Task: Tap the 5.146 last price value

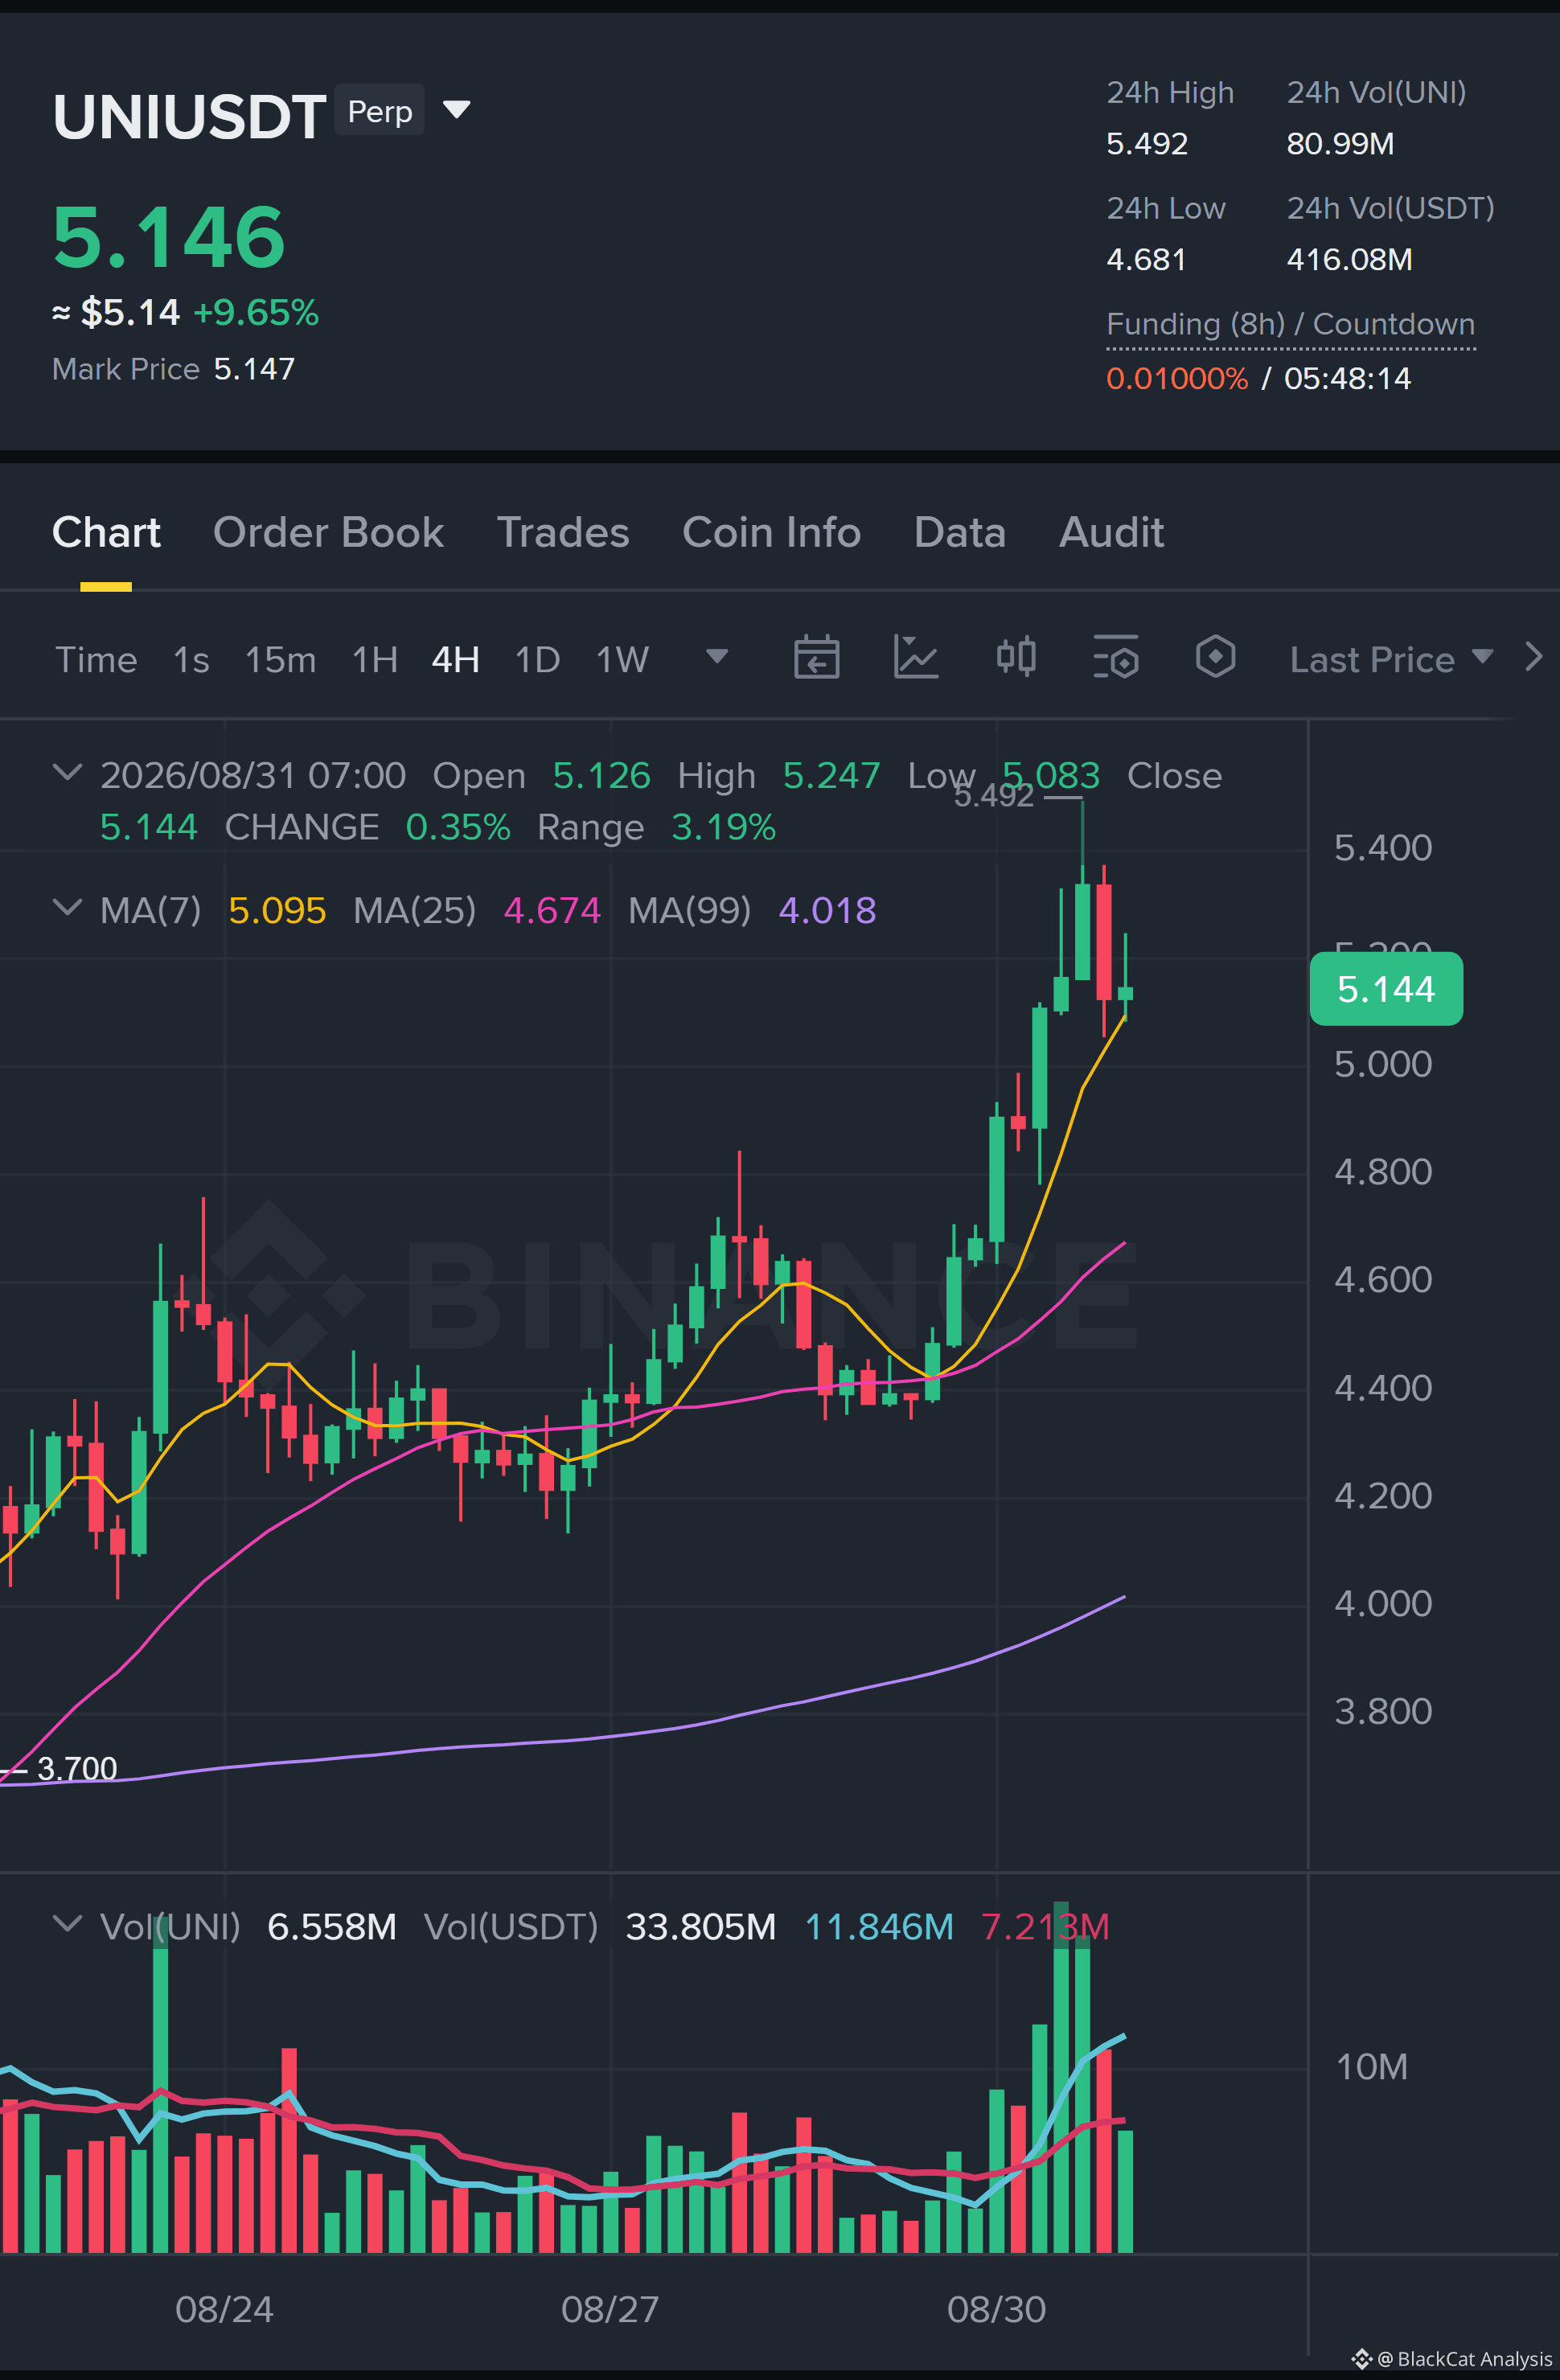Action: tap(169, 237)
